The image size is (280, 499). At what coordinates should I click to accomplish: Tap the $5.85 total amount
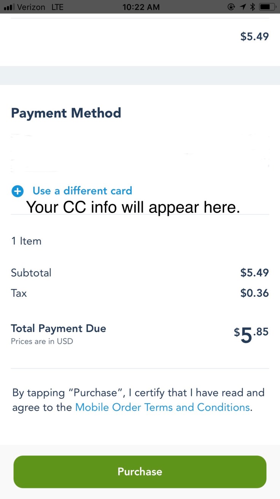coord(251,334)
